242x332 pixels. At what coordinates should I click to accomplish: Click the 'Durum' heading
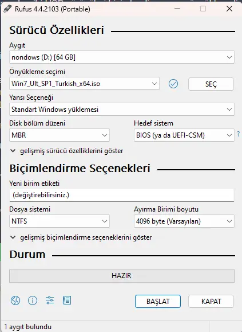coord(27,254)
